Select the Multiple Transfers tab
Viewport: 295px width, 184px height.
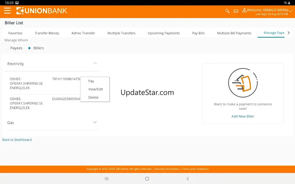pyautogui.click(x=121, y=33)
